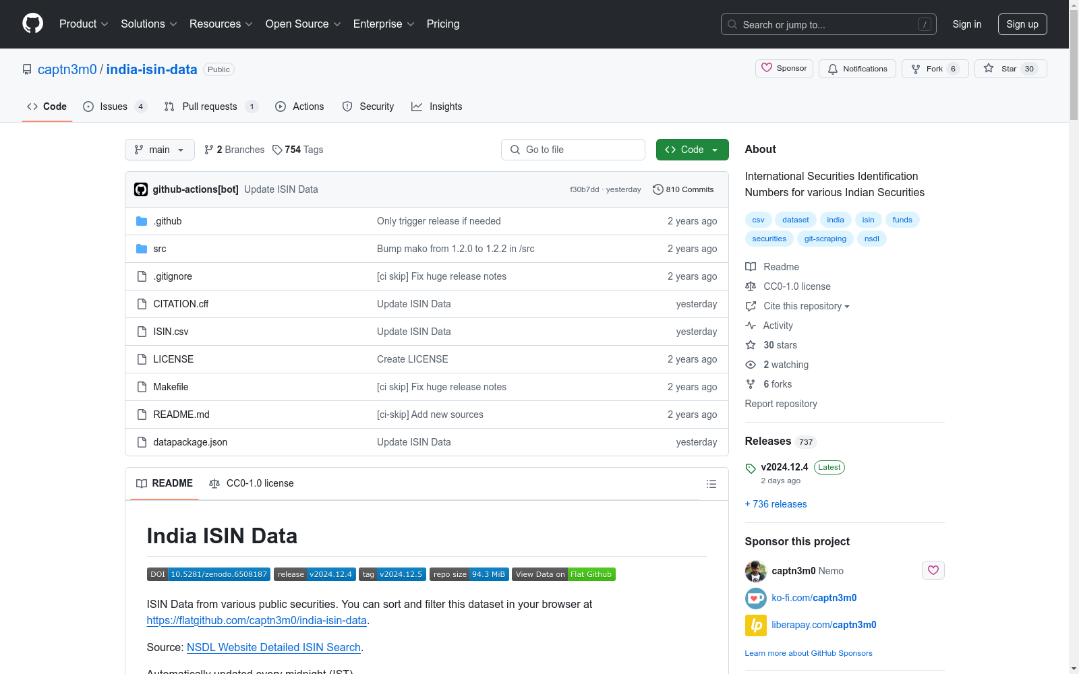Image resolution: width=1079 pixels, height=674 pixels.
Task: Click the Sponsor button in repo header
Action: point(784,69)
